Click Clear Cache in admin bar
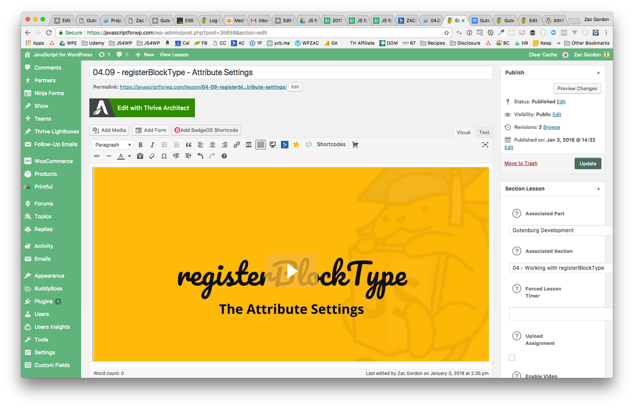The image size is (634, 408). point(543,54)
